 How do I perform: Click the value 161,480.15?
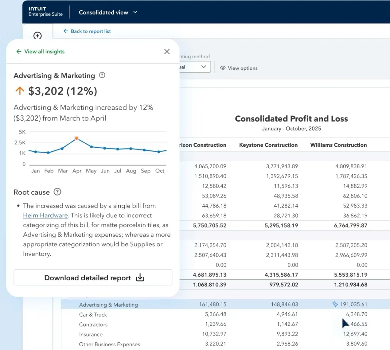[x=213, y=304]
